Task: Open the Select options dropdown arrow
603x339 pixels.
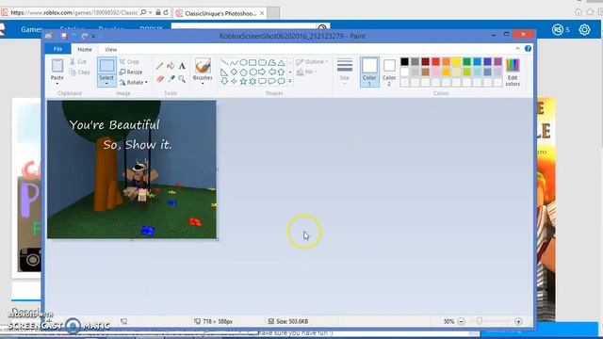Action: click(x=106, y=84)
